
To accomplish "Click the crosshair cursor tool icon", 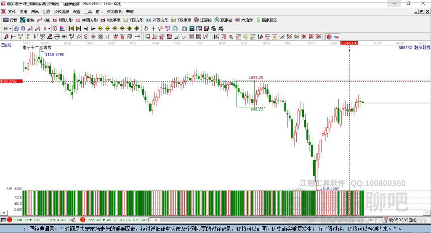I will tap(154, 28).
